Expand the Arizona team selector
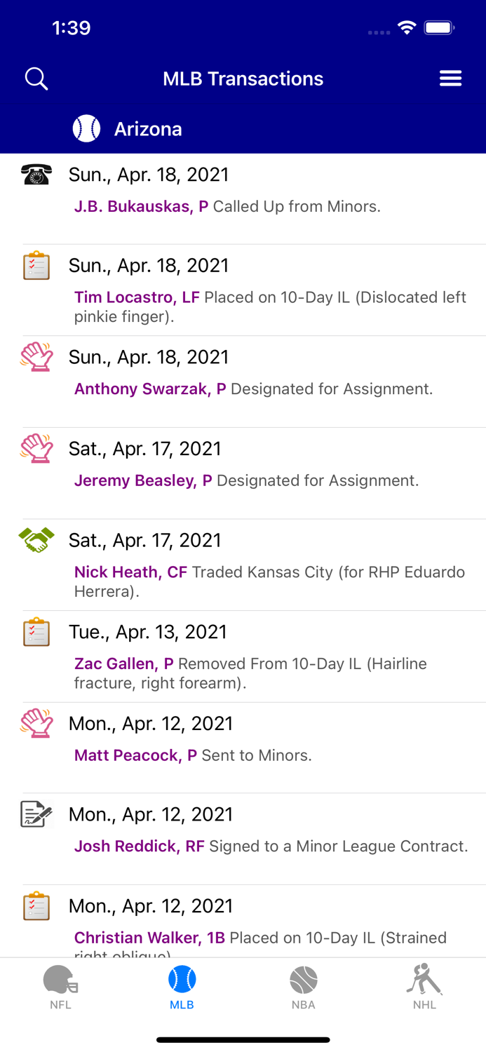The height and width of the screenshot is (1052, 486). [x=148, y=129]
